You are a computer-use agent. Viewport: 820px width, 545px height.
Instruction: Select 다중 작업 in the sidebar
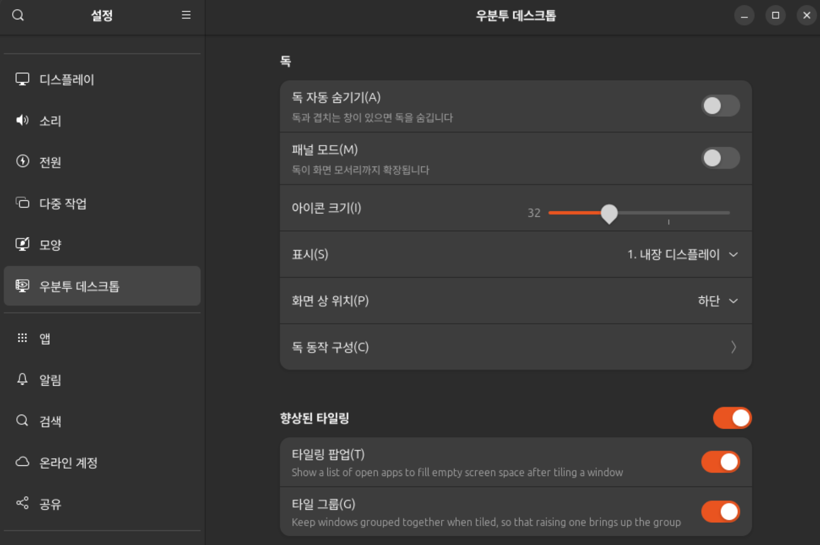pos(102,203)
